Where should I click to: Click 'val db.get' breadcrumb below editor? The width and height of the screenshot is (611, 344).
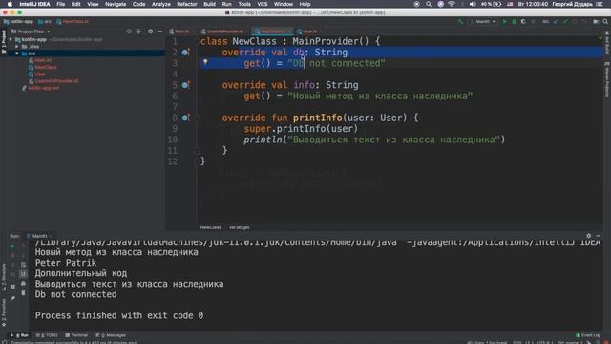(x=240, y=227)
